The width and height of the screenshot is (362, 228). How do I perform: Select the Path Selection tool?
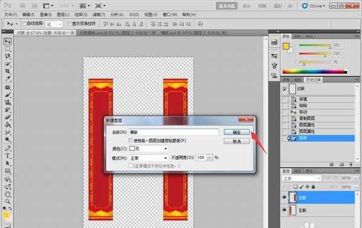coord(8,163)
